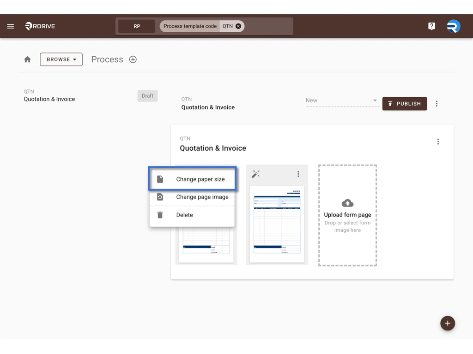Viewport: 473px width, 354px height.
Task: Click the floating plus button bottom right
Action: (447, 323)
